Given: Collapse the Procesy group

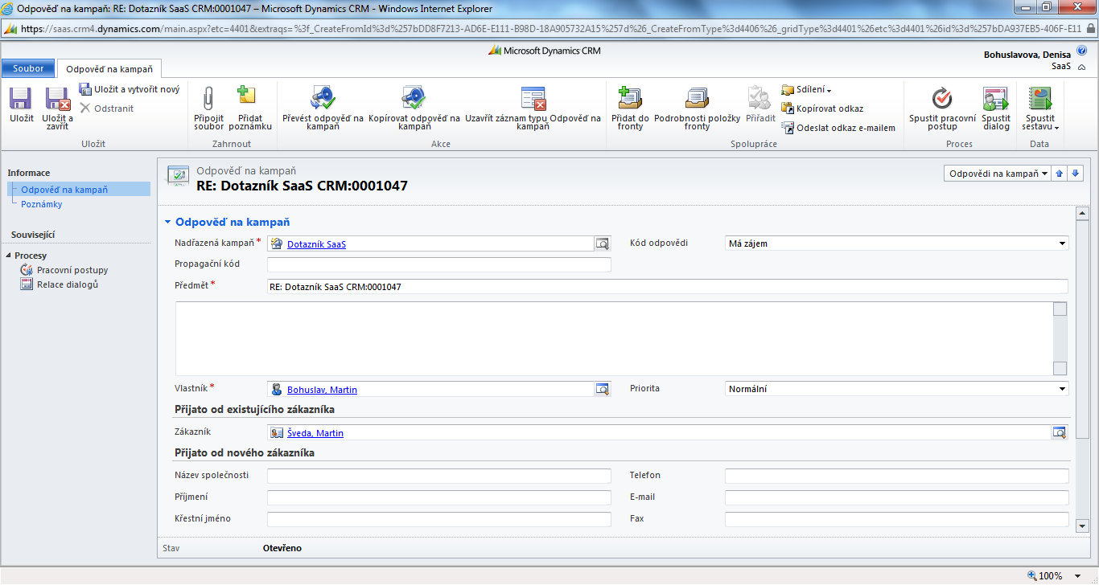Looking at the screenshot, I should point(8,256).
